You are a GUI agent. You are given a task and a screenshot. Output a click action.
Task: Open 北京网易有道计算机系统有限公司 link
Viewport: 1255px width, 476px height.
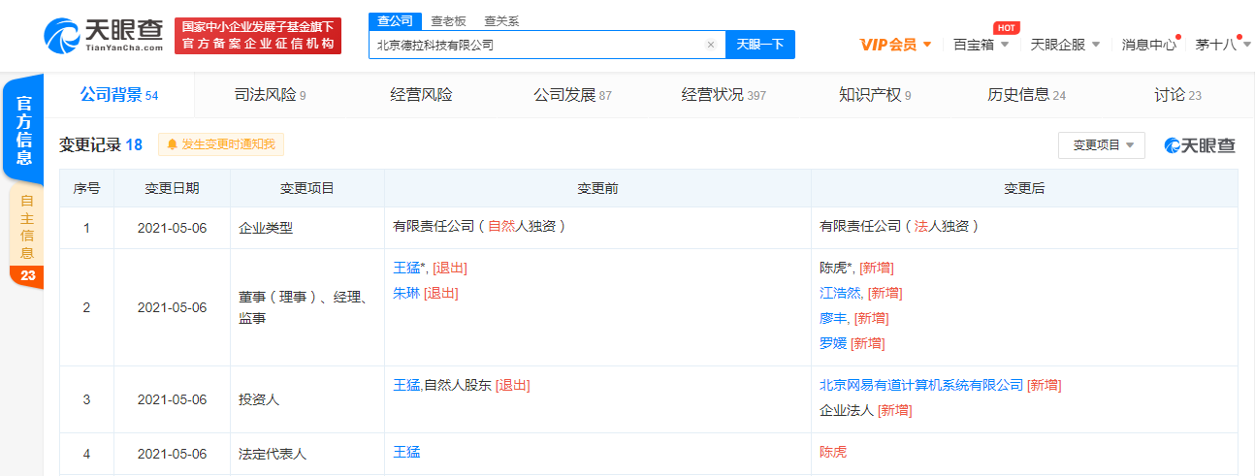click(921, 385)
